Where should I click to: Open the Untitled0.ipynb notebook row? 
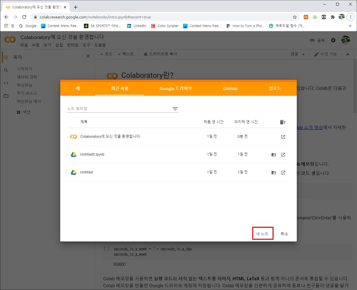point(178,155)
